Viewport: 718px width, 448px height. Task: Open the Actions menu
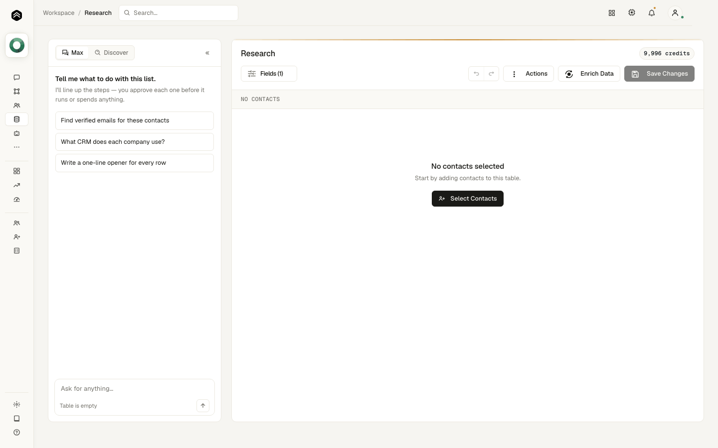[529, 74]
